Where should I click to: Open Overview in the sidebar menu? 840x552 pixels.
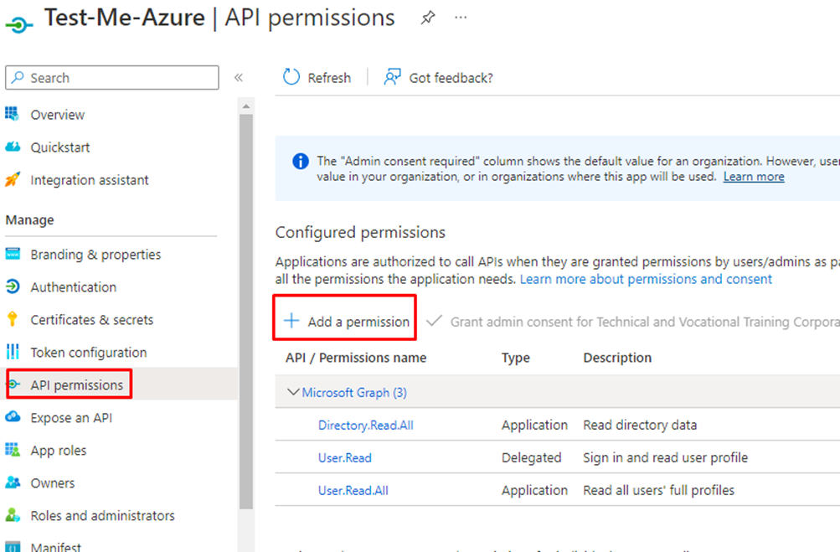click(57, 115)
